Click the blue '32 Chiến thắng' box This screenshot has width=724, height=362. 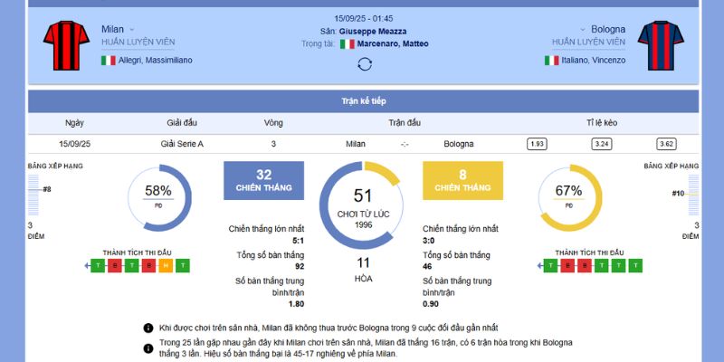click(x=263, y=180)
